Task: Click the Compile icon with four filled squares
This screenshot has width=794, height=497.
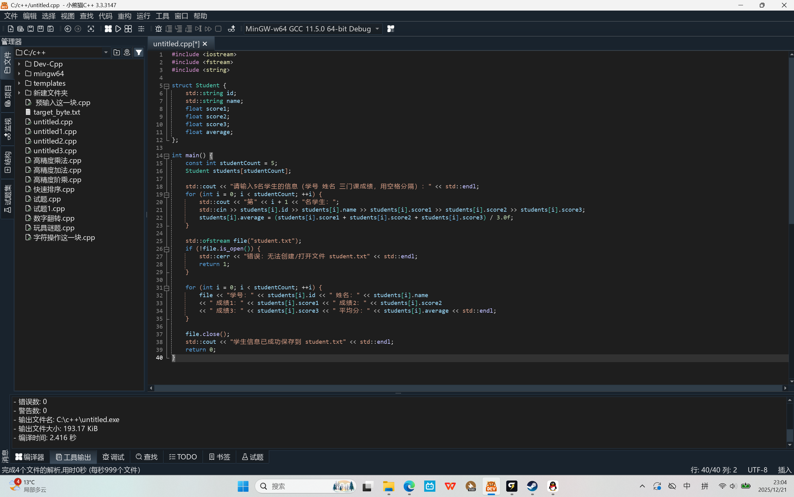Action: [108, 29]
